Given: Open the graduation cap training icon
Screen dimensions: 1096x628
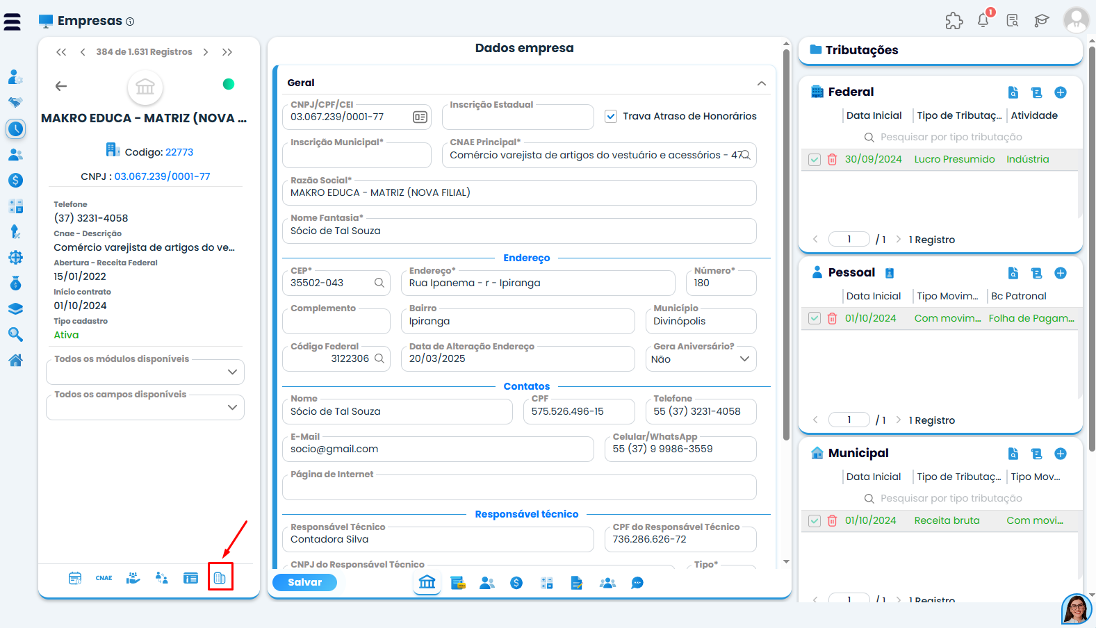Looking at the screenshot, I should pyautogui.click(x=1041, y=21).
